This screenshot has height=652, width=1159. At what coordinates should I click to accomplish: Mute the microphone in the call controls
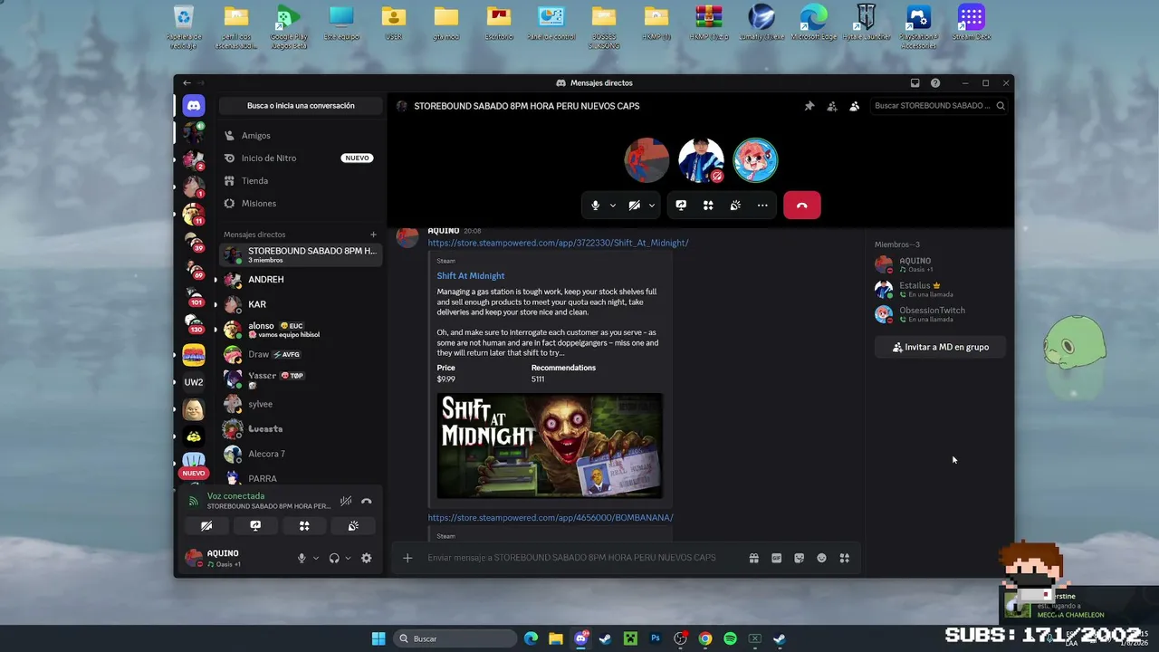[595, 206]
